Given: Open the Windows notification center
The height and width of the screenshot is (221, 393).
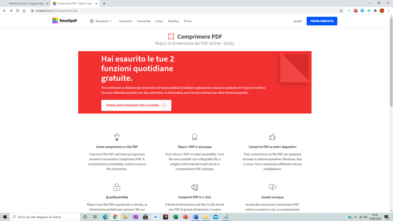Looking at the screenshot, I should (x=387, y=217).
